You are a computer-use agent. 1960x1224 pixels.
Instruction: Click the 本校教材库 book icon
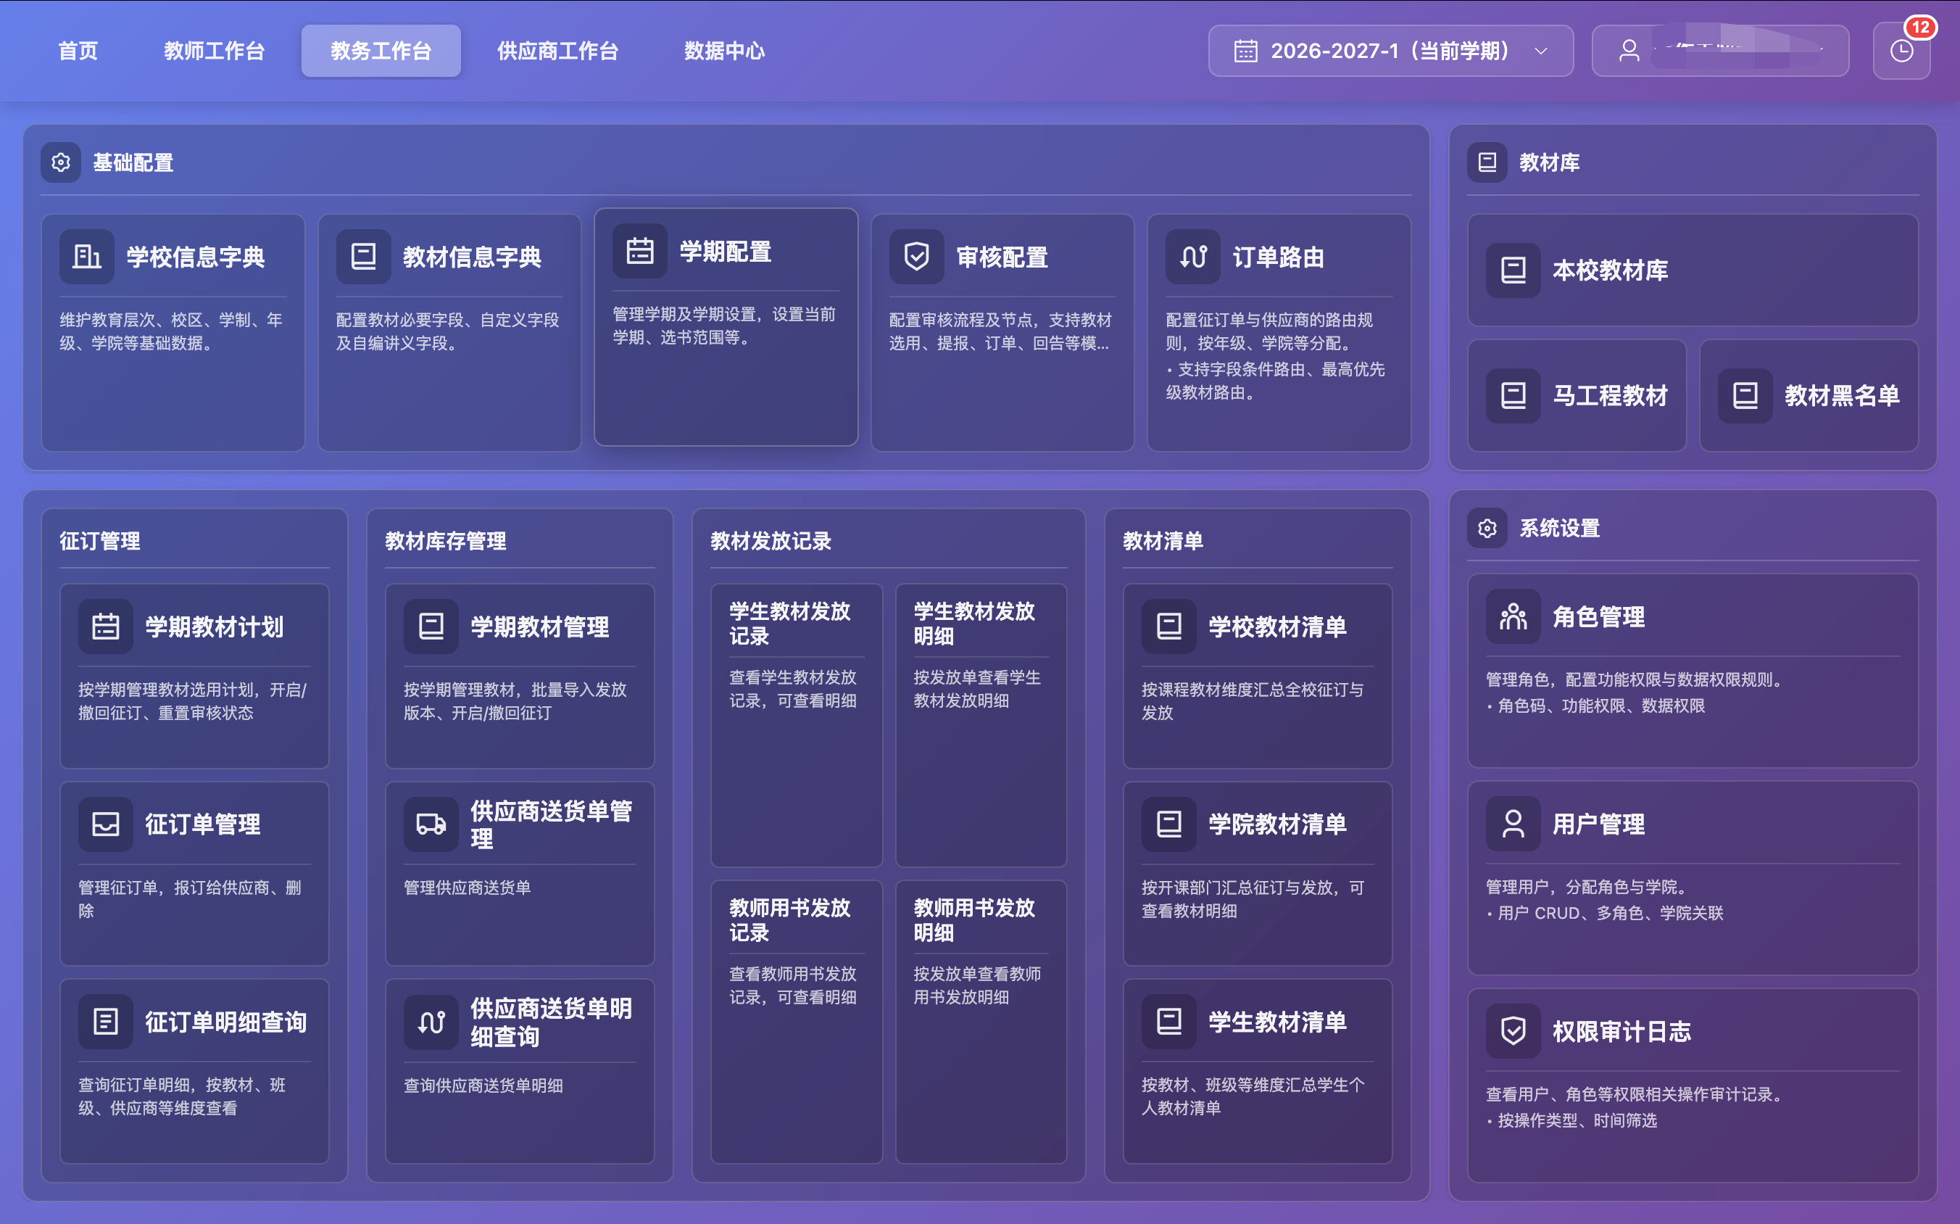click(x=1513, y=270)
